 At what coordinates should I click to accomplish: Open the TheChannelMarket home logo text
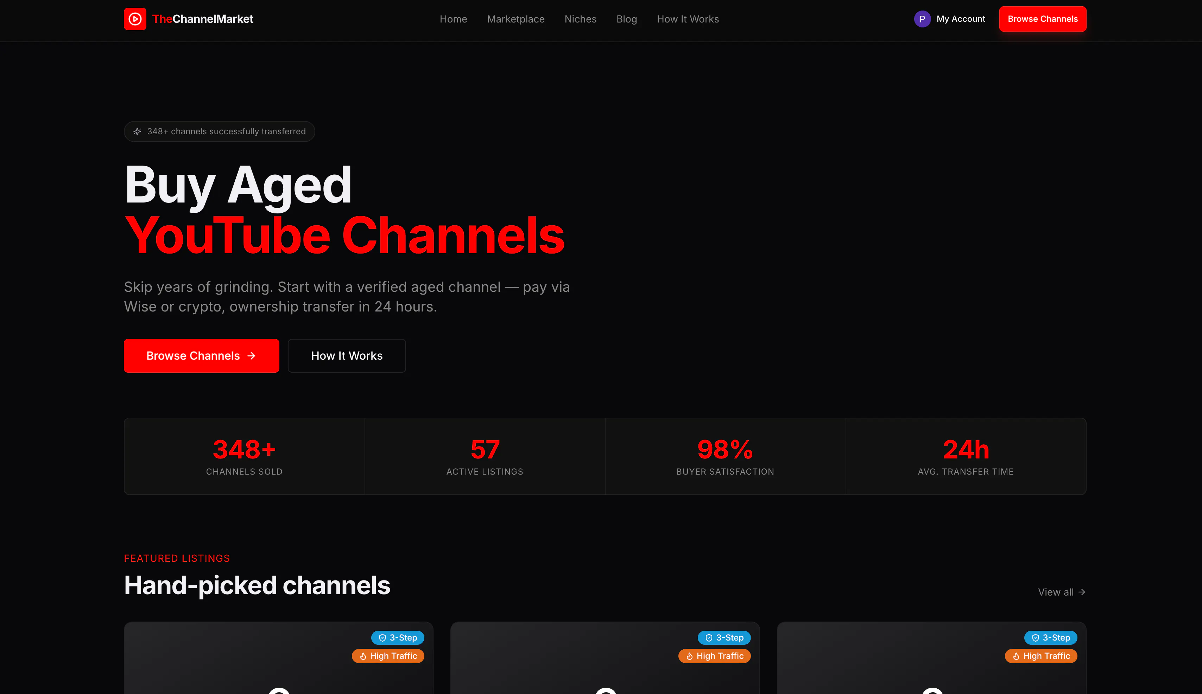(203, 19)
